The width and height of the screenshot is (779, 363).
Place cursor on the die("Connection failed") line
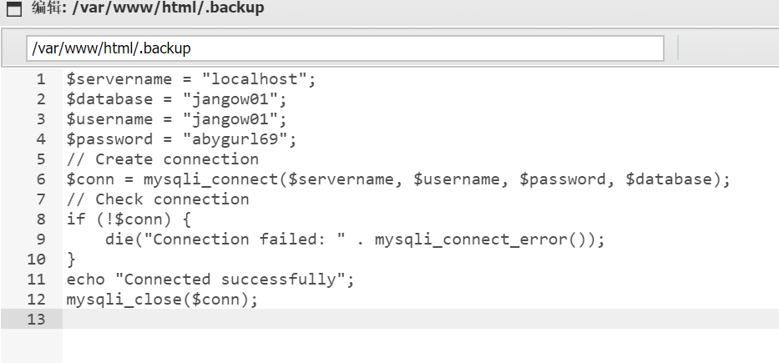pos(355,239)
